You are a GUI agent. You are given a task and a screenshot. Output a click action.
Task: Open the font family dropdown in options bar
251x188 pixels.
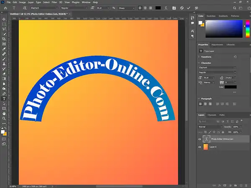[x=44, y=8]
